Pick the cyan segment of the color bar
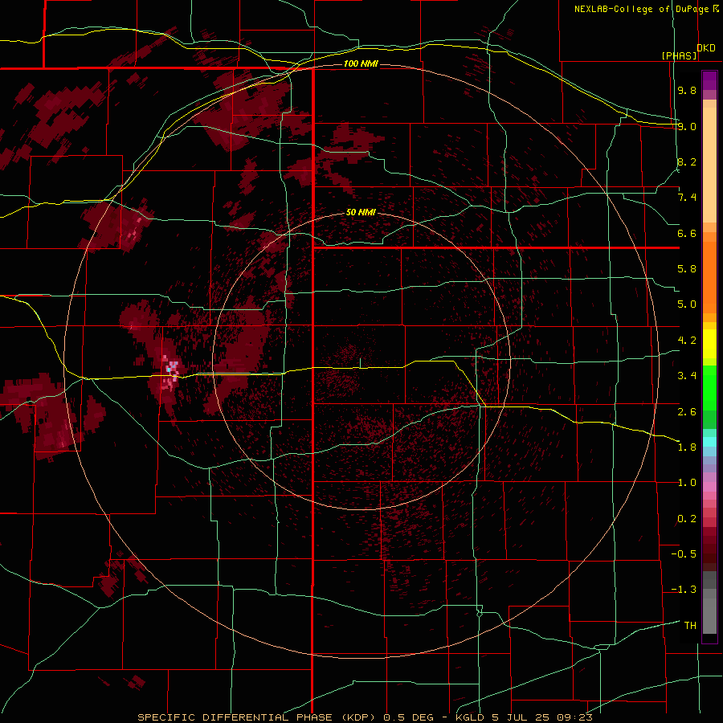Image resolution: width=723 pixels, height=723 pixels. point(709,442)
